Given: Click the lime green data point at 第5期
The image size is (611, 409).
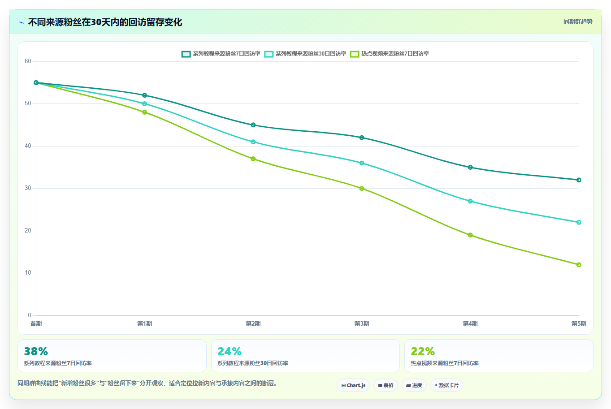Looking at the screenshot, I should (579, 265).
